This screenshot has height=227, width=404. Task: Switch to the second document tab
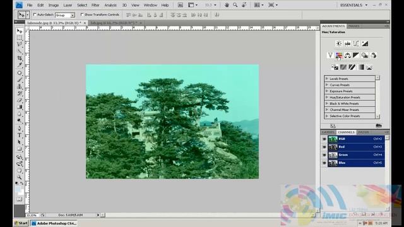pyautogui.click(x=116, y=23)
